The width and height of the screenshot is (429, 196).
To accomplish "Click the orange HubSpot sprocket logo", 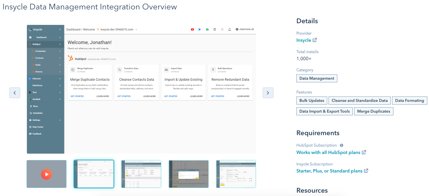I will click(x=70, y=58).
